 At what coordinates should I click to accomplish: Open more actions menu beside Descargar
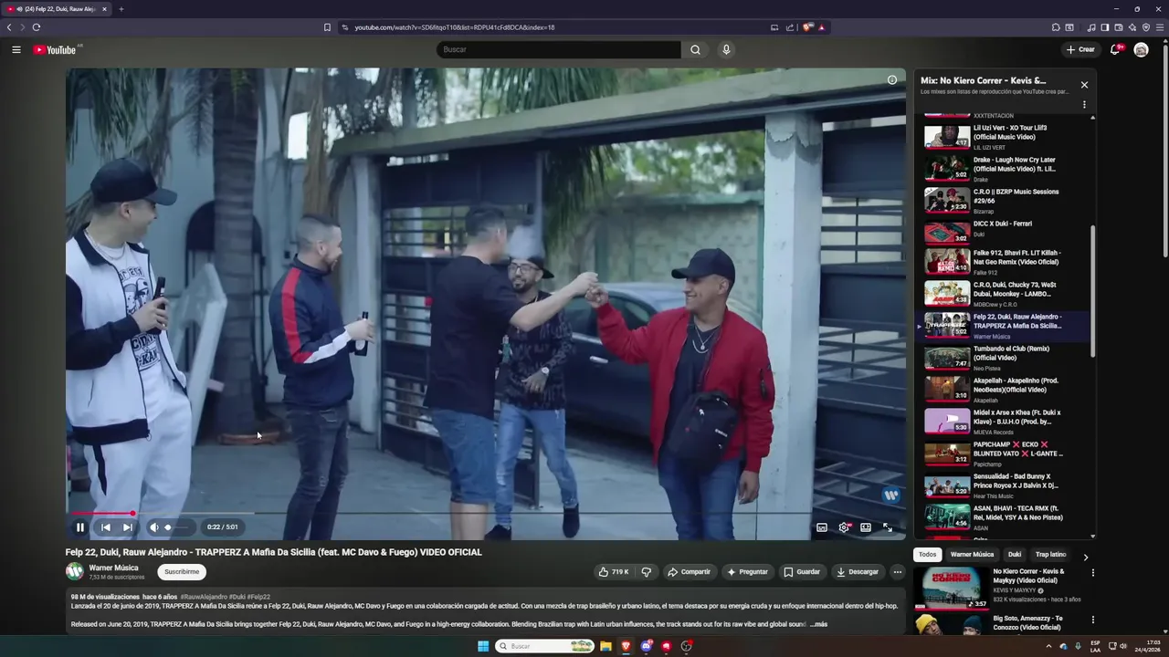898,572
